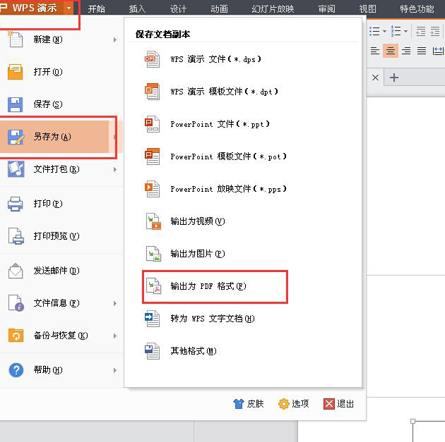Viewport: 445px width, 442px height.
Task: Choose 输出为视频(V) entry
Action: pos(198,221)
